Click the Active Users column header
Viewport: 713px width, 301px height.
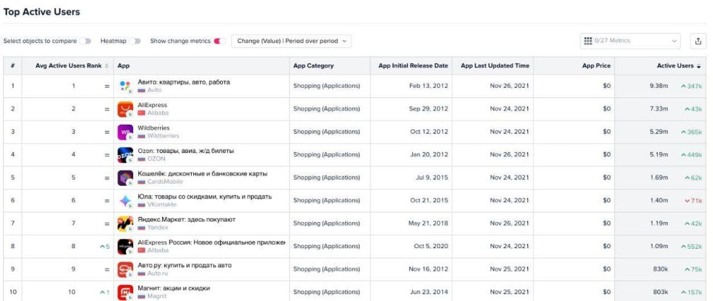(675, 66)
